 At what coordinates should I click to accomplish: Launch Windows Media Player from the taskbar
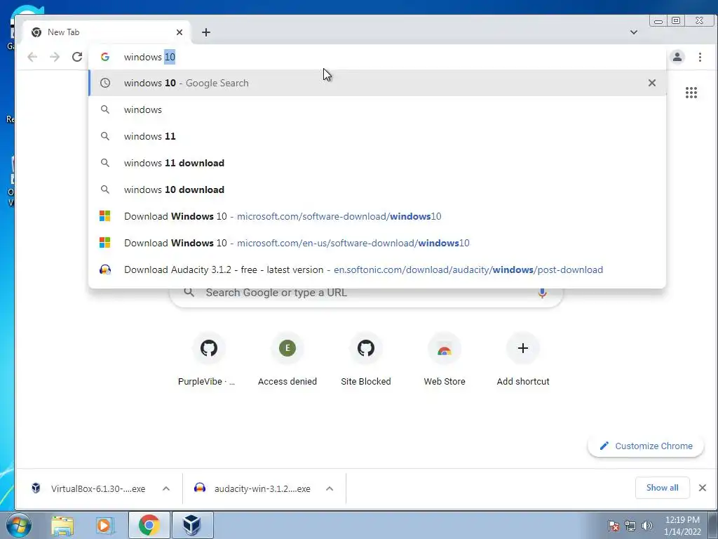click(x=105, y=525)
